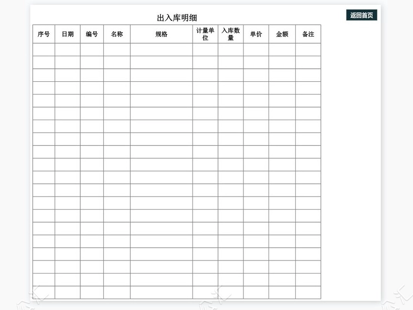Click the 名称 column header

click(x=116, y=34)
